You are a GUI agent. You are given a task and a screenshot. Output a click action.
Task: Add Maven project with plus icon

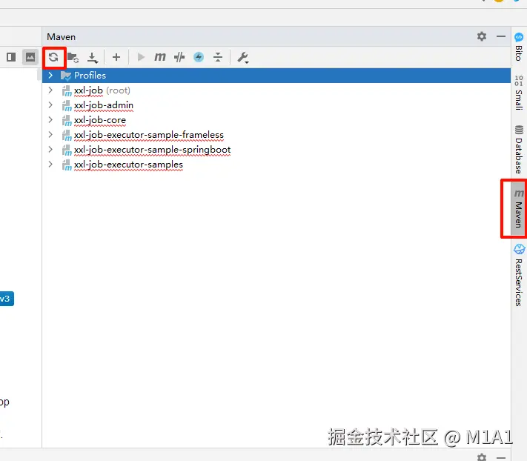[x=116, y=57]
